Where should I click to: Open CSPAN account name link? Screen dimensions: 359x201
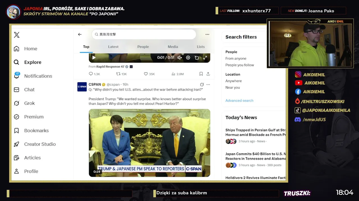(x=95, y=84)
